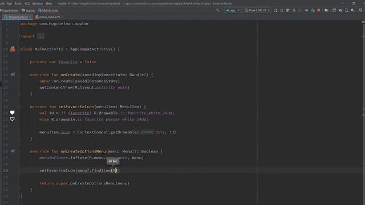Open the Tools menu
This screenshot has width=365, height=205.
point(18,3)
